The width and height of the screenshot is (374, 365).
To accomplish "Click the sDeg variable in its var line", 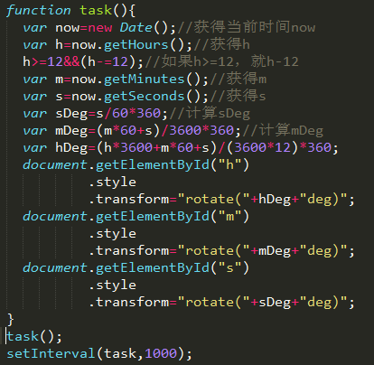I will click(x=71, y=114).
